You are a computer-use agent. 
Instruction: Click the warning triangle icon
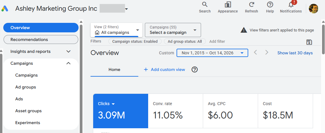click(244, 30)
